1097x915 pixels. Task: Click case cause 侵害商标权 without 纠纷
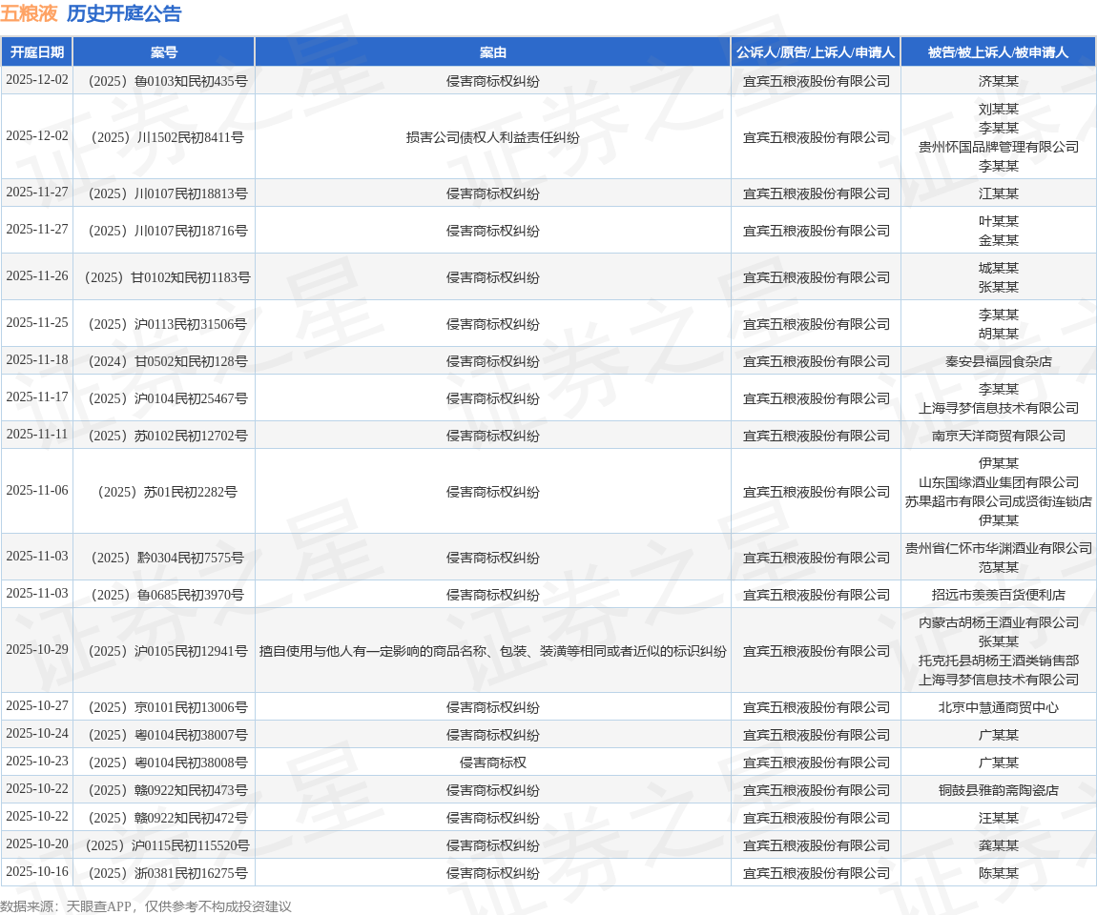coord(492,762)
